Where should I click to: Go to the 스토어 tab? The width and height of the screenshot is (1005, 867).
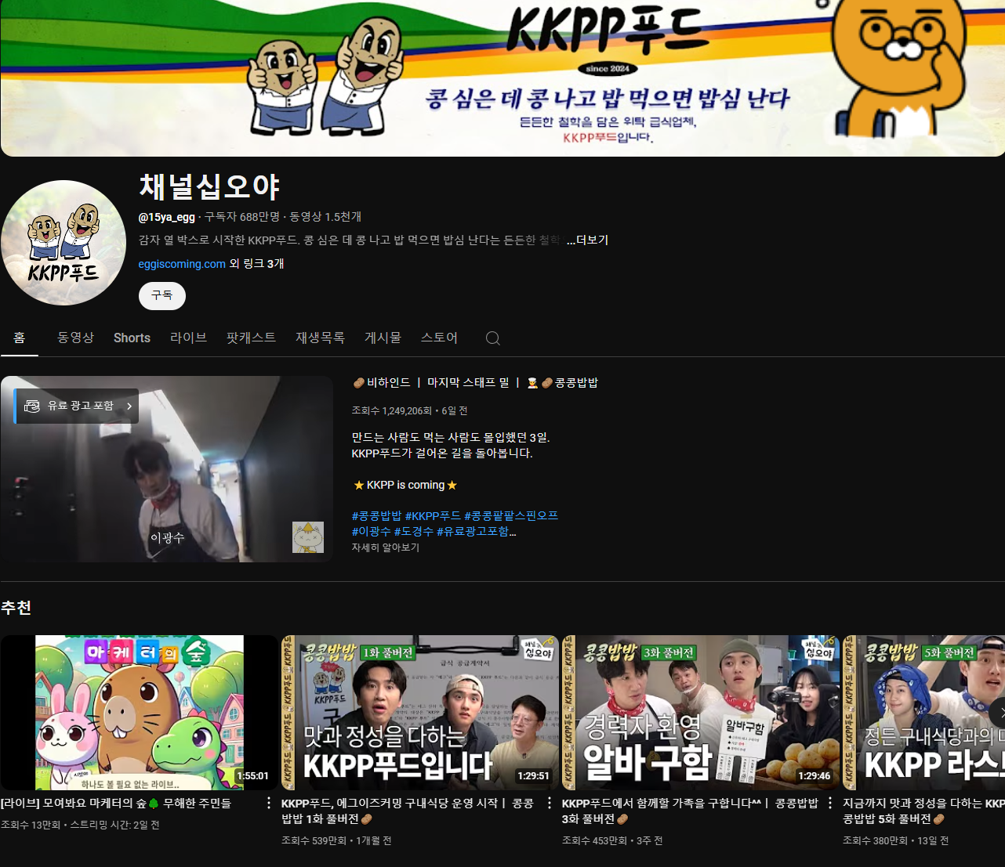(439, 338)
